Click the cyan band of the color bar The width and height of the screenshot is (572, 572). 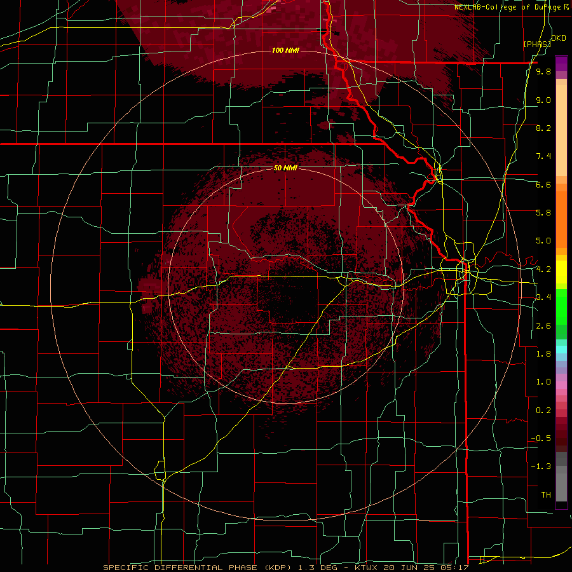561,349
